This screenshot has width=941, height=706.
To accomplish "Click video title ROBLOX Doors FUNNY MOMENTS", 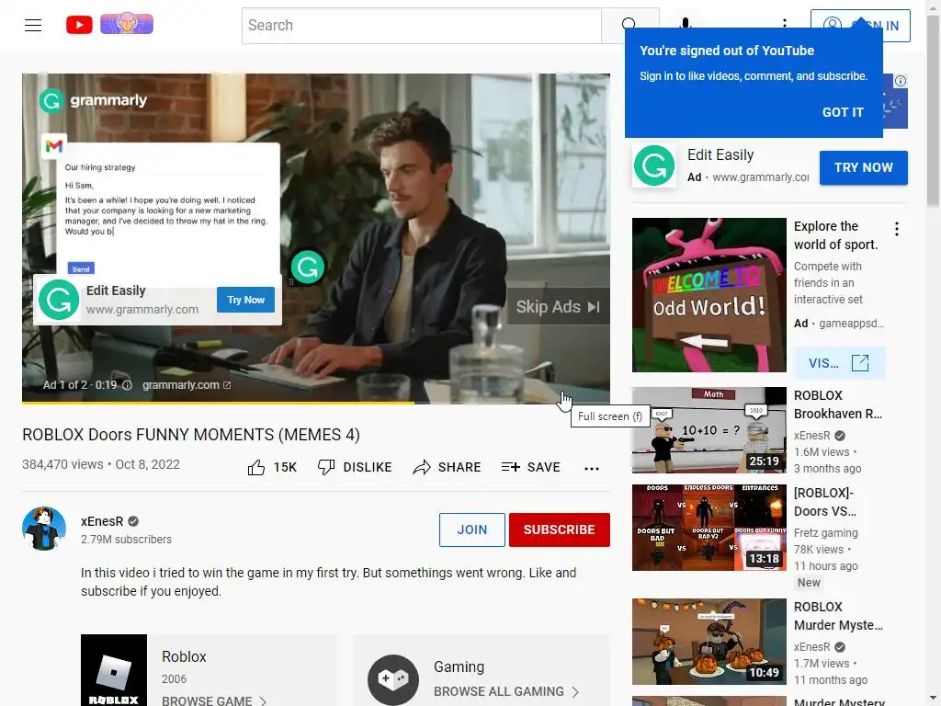I will pos(191,435).
